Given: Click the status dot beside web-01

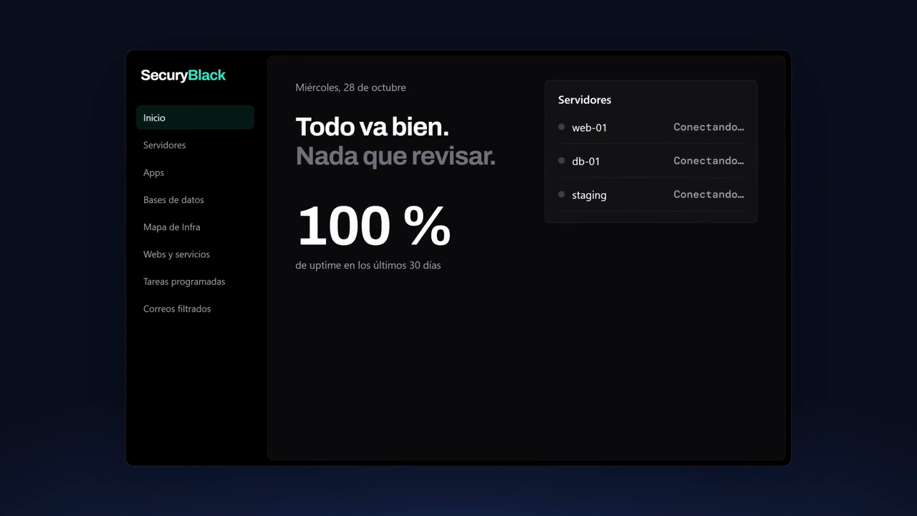Looking at the screenshot, I should 562,127.
